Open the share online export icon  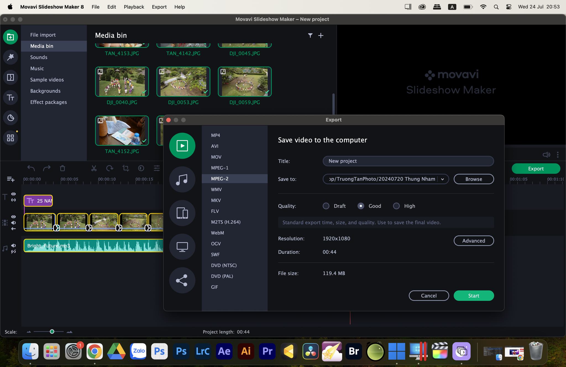pos(182,280)
